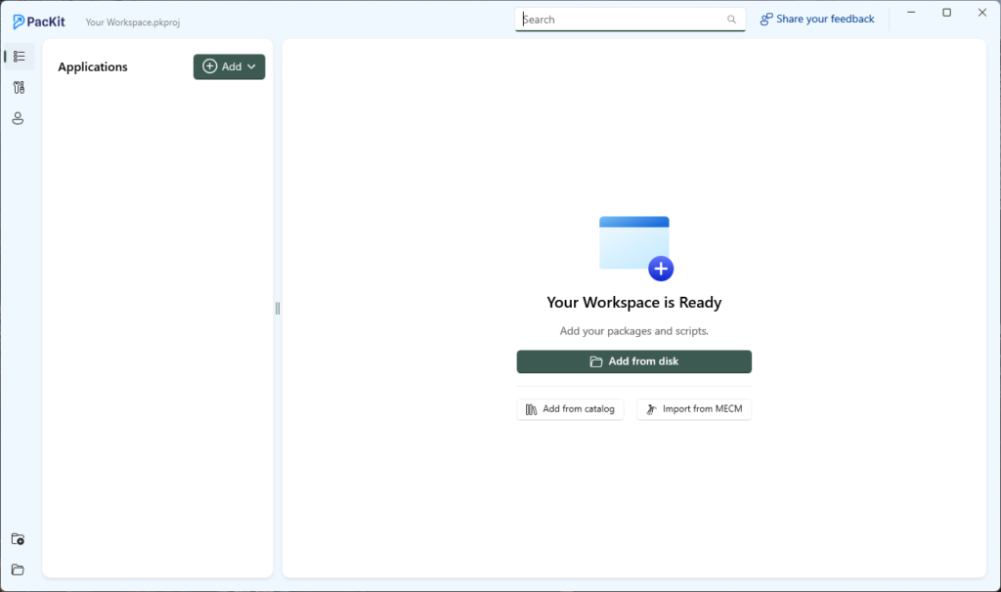Click the Your Workspace.pkproj project title
Screen dimensions: 1001x592
click(x=132, y=21)
